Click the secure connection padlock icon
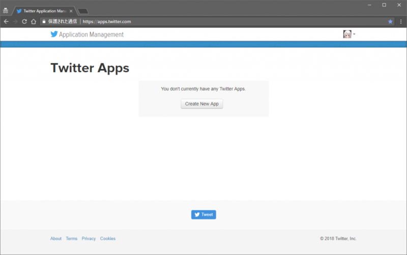Viewport: 407px width, 255px height. [44, 21]
